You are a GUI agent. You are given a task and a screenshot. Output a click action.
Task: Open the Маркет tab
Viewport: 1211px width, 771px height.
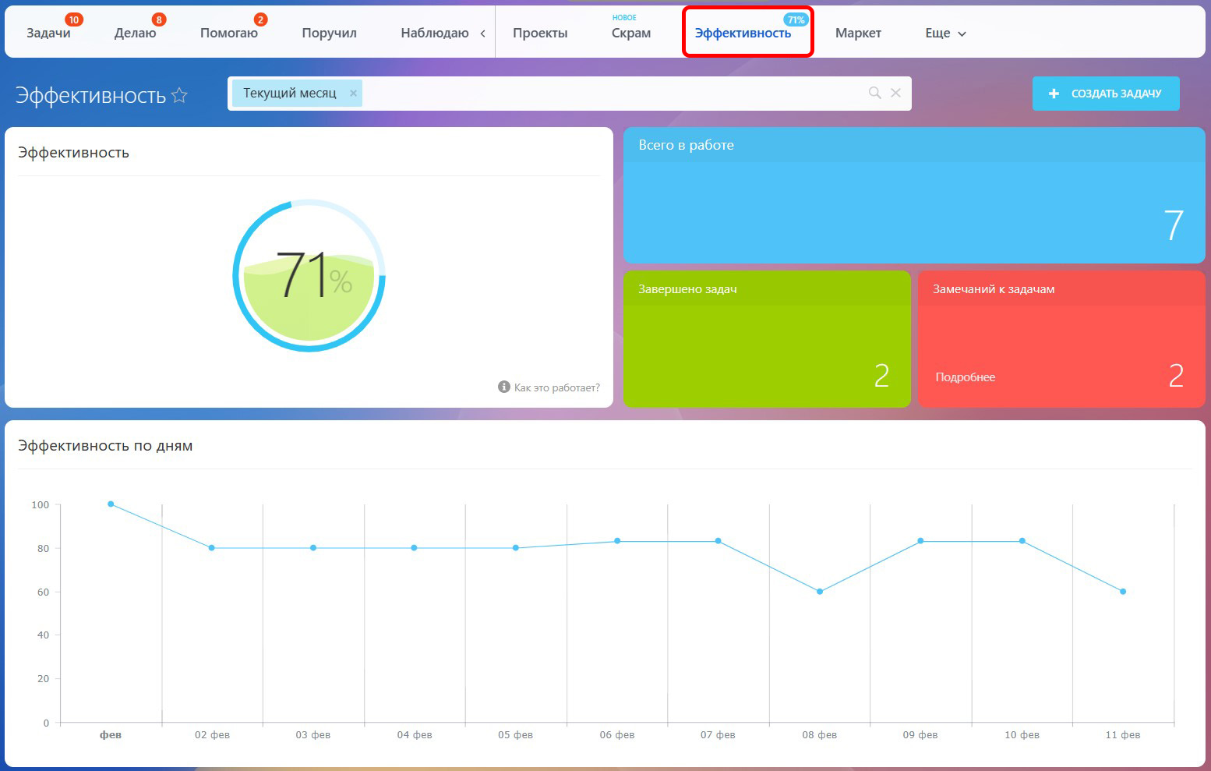(858, 33)
